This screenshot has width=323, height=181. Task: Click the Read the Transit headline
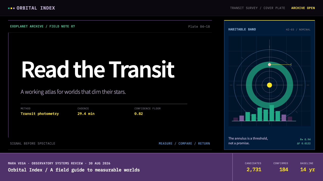click(98, 69)
